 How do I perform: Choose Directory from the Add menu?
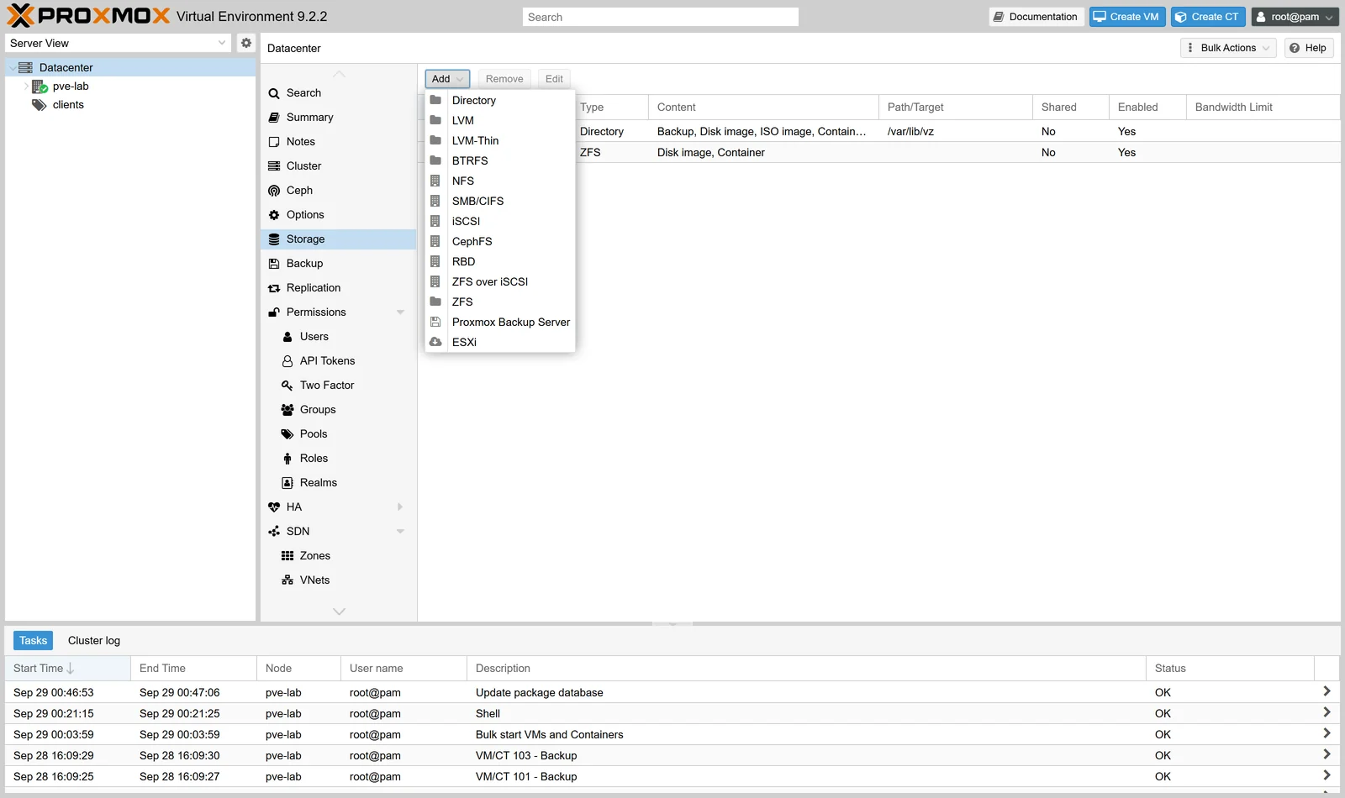[499, 101]
